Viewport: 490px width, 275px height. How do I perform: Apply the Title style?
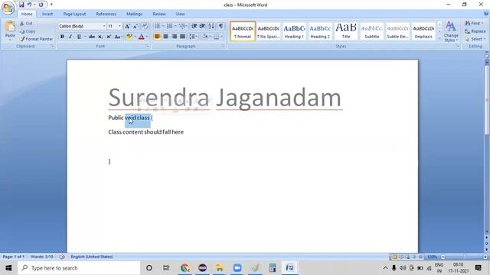pyautogui.click(x=346, y=31)
